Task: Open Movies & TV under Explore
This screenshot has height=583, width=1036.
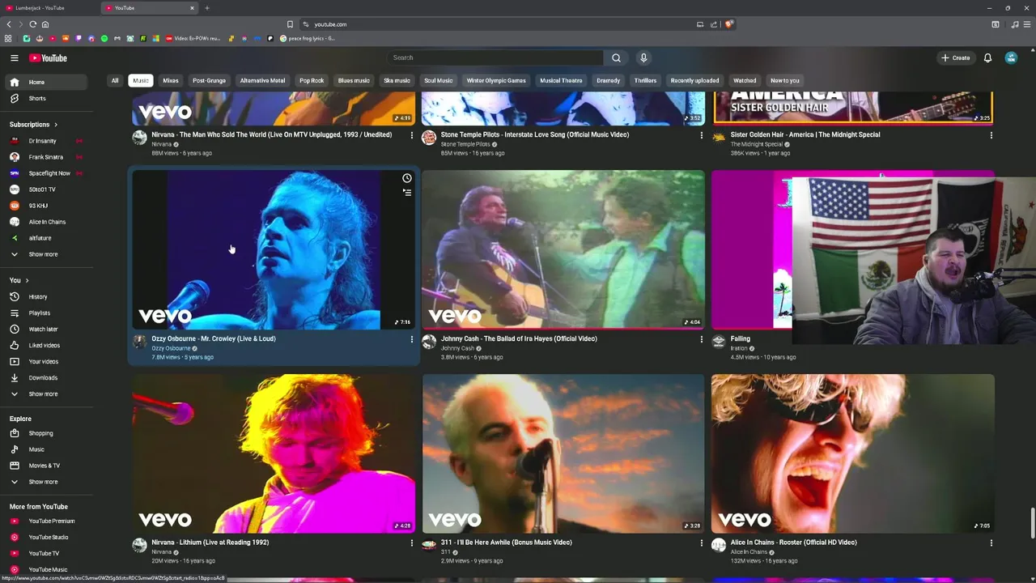Action: tap(47, 466)
